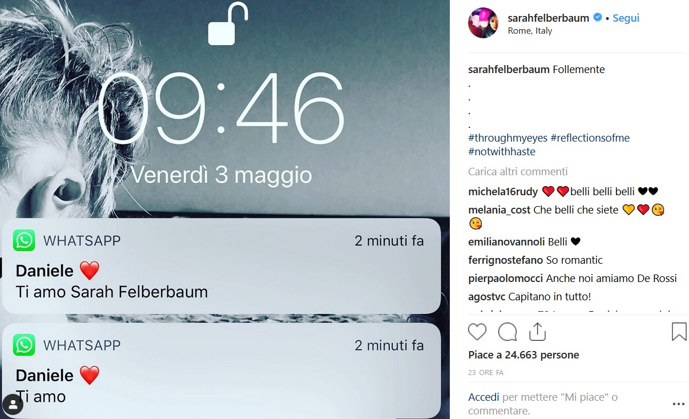Follow the account via Segui

(626, 18)
